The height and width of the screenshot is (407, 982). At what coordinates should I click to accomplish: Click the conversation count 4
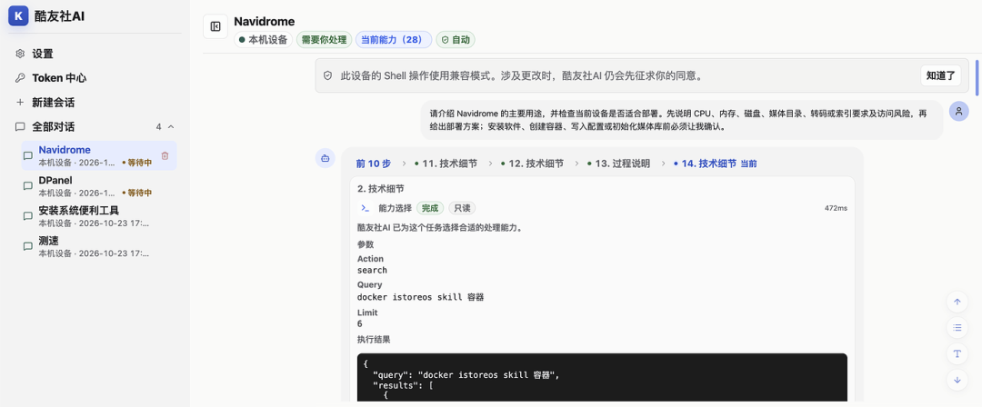159,127
